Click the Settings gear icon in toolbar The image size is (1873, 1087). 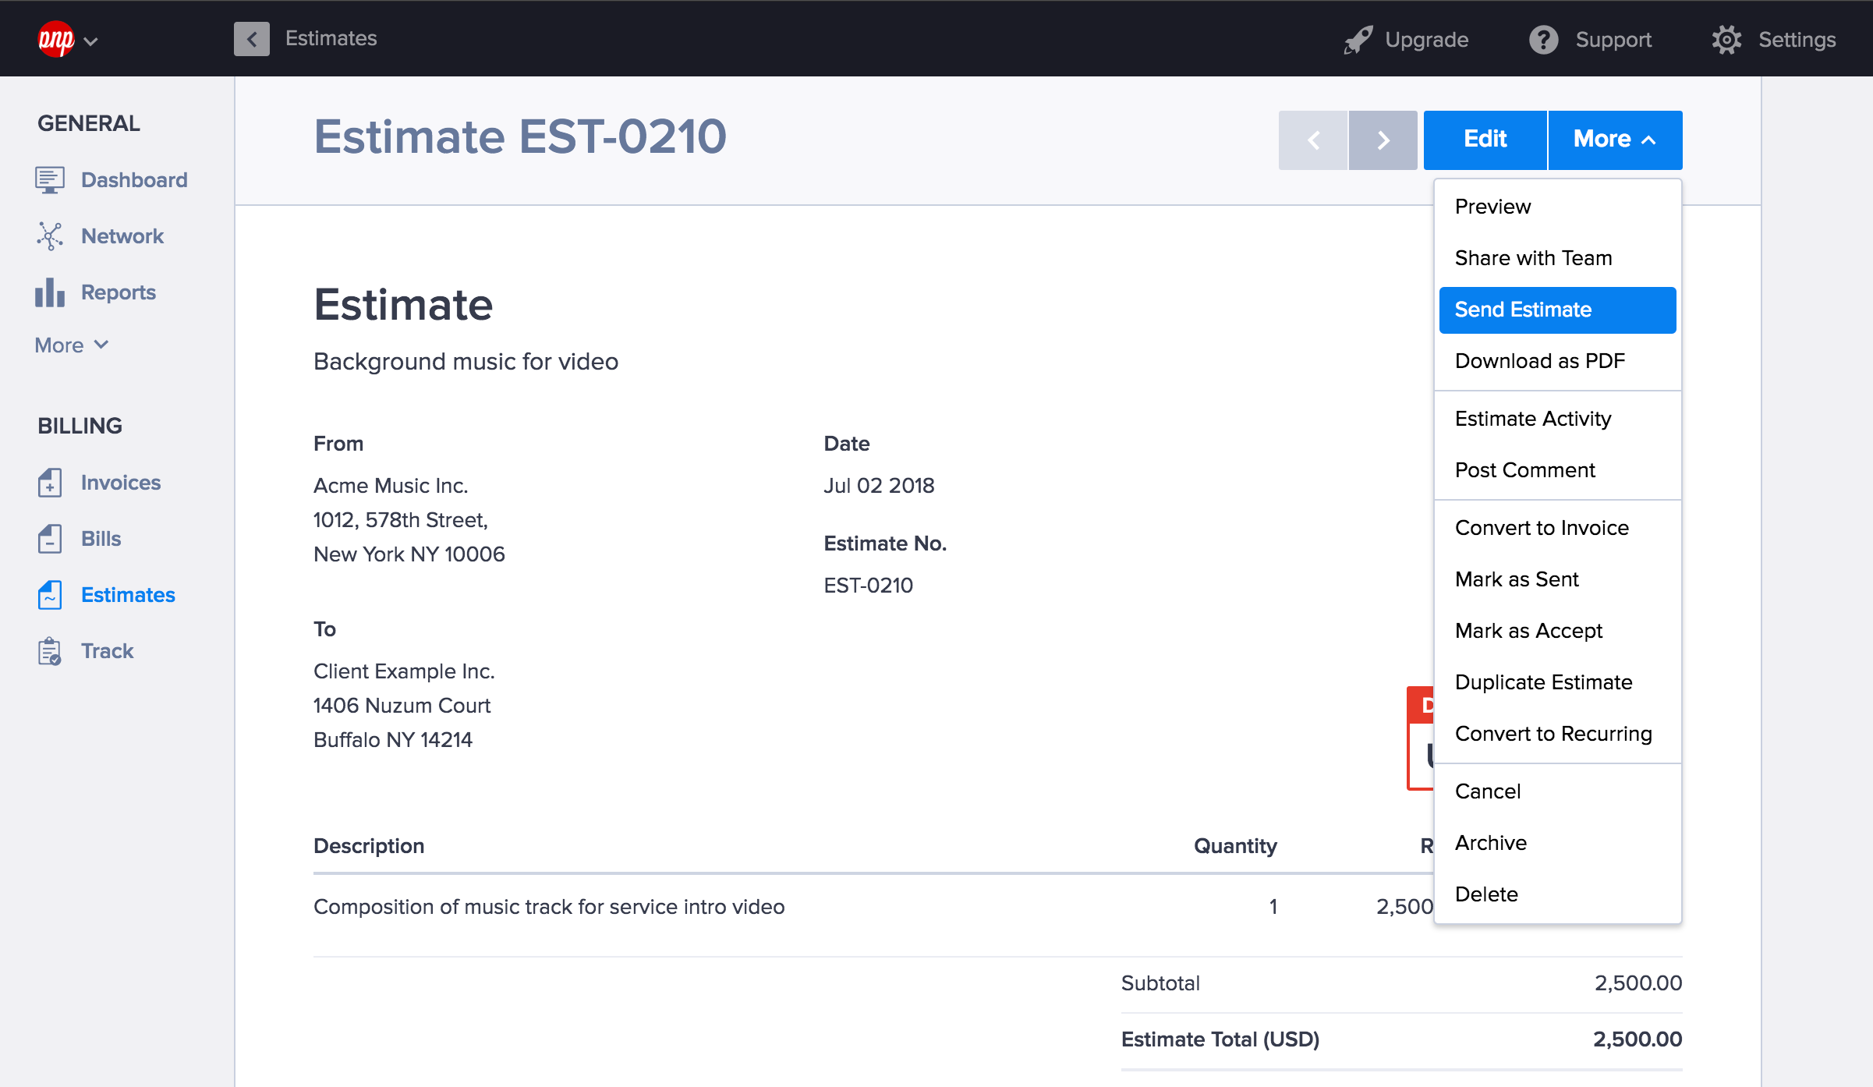(x=1726, y=37)
